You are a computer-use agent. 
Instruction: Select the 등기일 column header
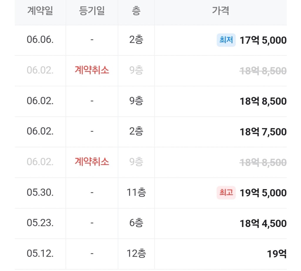pyautogui.click(x=92, y=11)
